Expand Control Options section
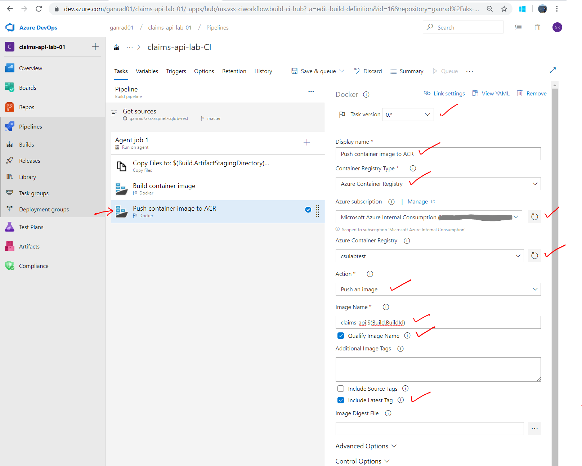 click(x=362, y=461)
